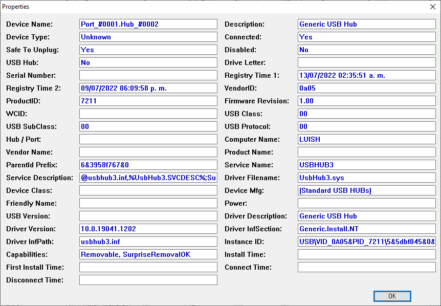Click the OK button
The height and width of the screenshot is (306, 441).
pyautogui.click(x=392, y=296)
